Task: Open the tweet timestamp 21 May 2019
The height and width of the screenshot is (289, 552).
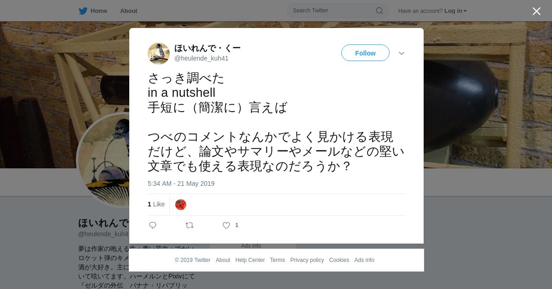Action: 181,183
